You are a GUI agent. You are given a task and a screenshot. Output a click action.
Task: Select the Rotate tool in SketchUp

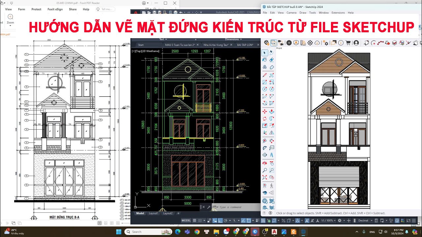(265, 118)
